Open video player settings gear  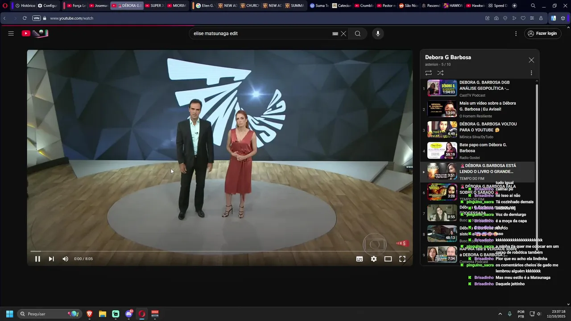pos(374,259)
